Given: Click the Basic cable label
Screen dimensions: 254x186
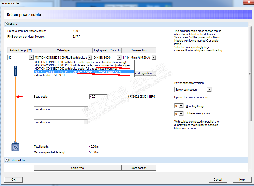Looking at the screenshot, I should (x=41, y=97).
